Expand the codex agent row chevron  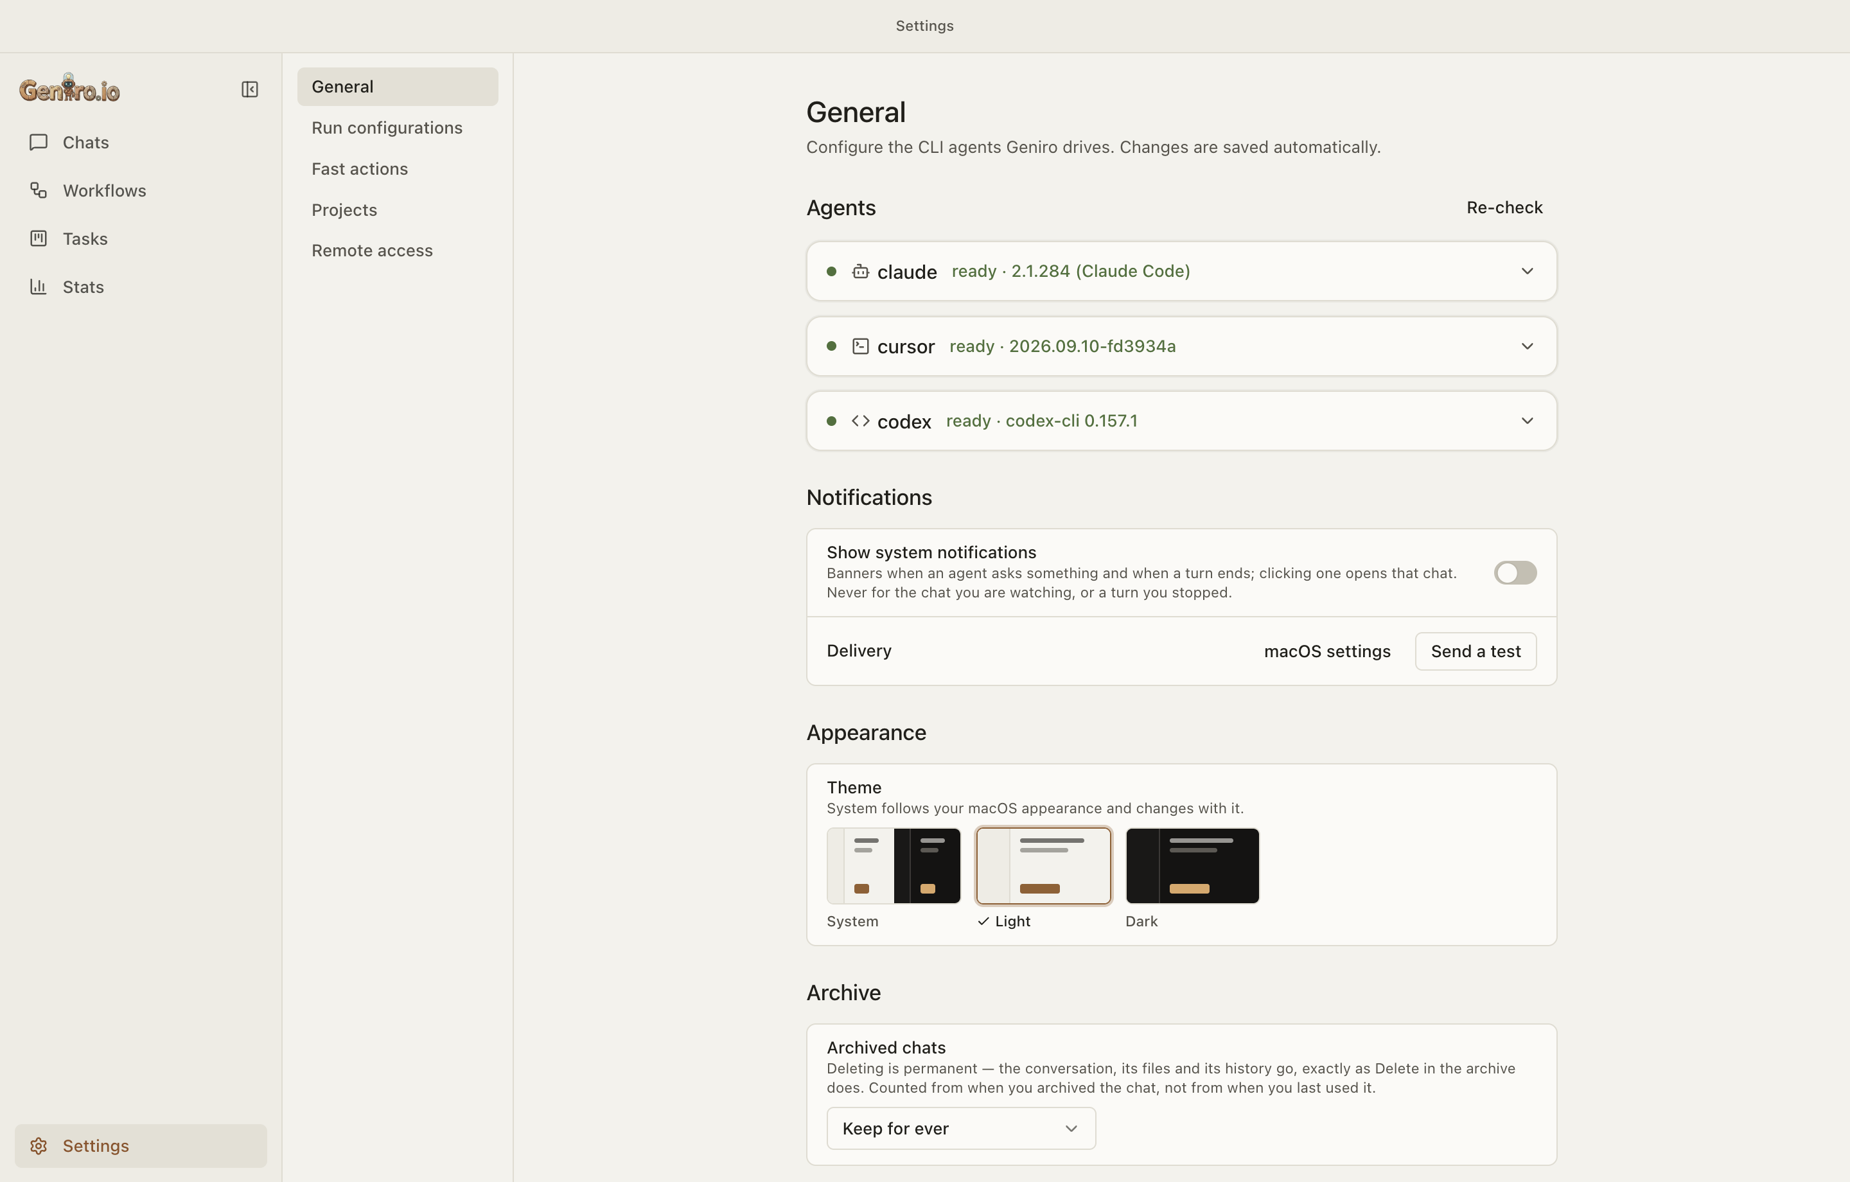[1528, 421]
